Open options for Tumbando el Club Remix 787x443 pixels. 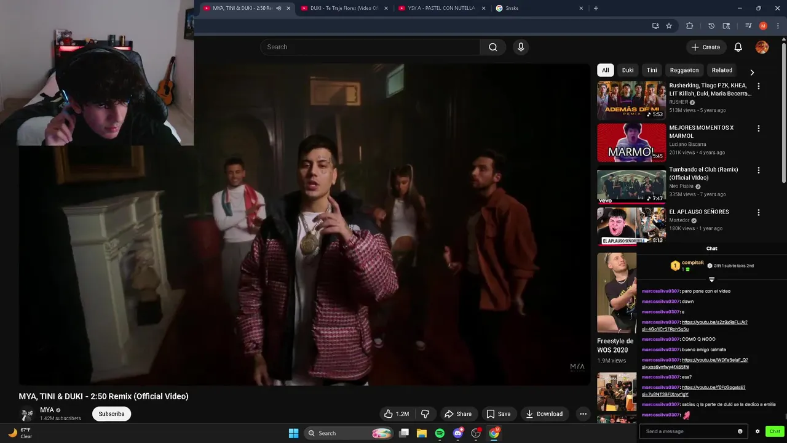(x=758, y=170)
